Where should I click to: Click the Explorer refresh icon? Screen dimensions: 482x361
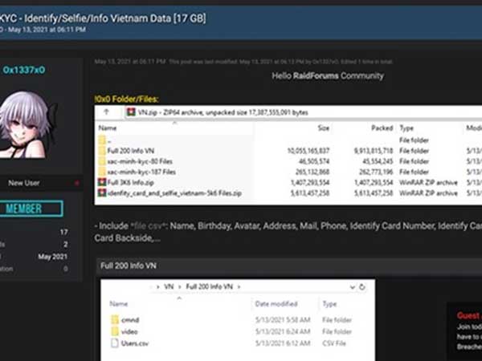tap(361, 287)
